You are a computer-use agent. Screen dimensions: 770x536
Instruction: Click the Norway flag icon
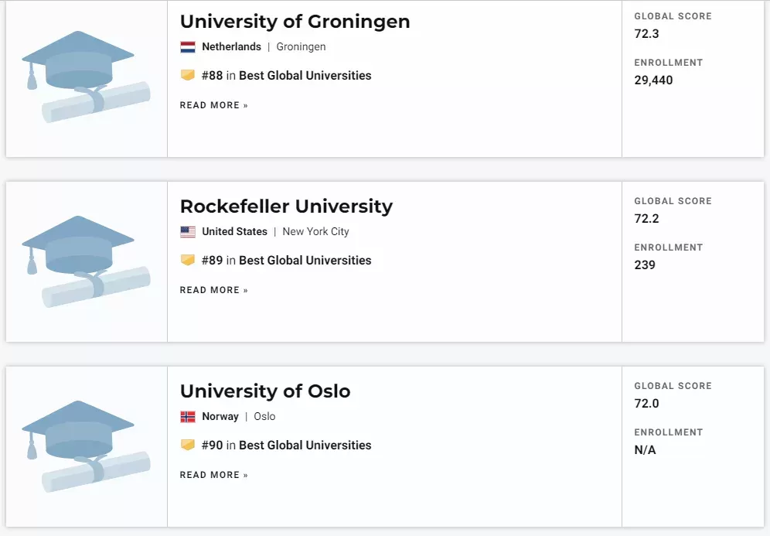click(x=188, y=417)
